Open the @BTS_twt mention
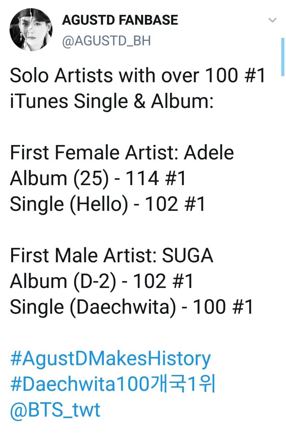286x433 pixels. [x=55, y=410]
